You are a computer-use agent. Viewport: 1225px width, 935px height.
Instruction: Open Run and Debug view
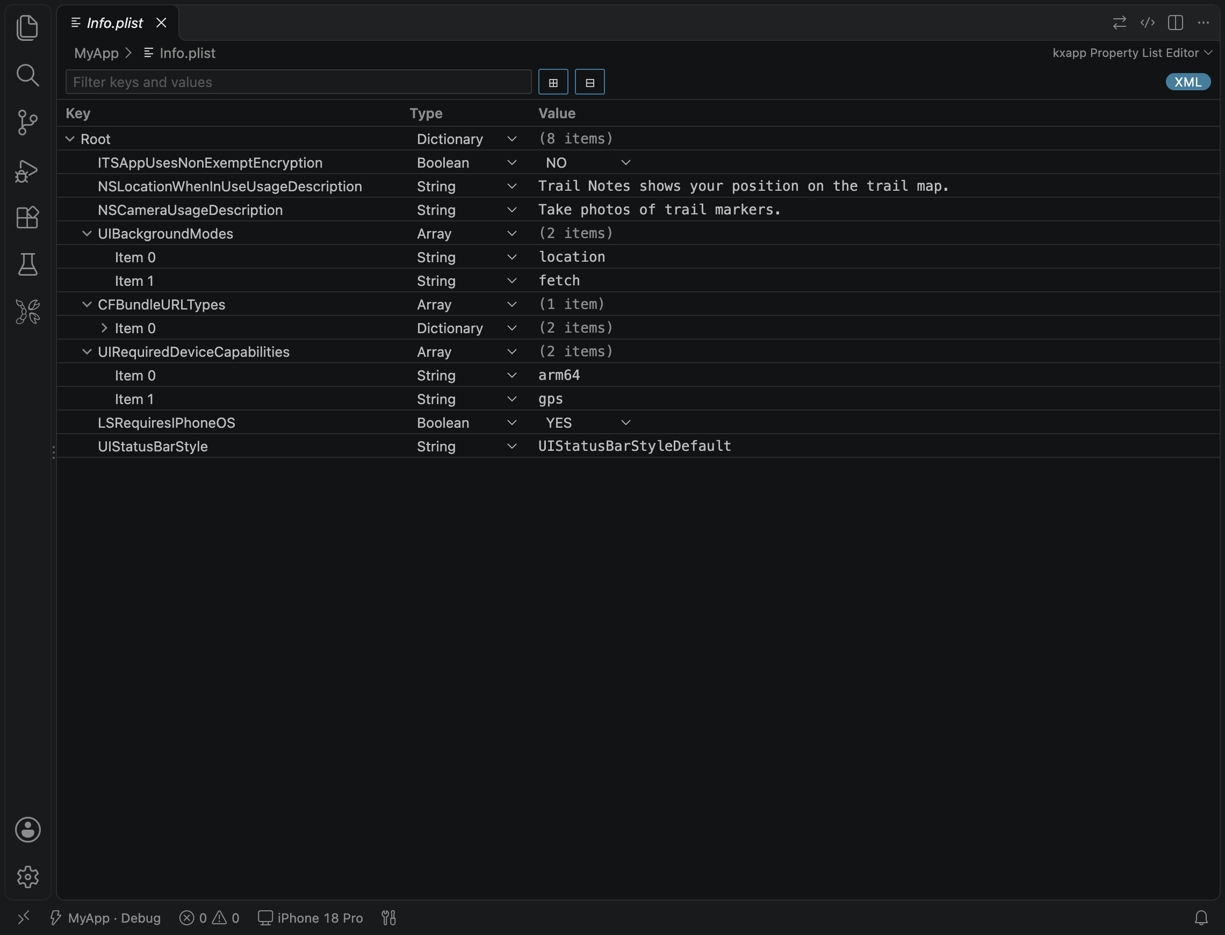click(27, 170)
